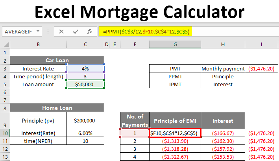
Task: Select column I header
Action: pos(261,44)
